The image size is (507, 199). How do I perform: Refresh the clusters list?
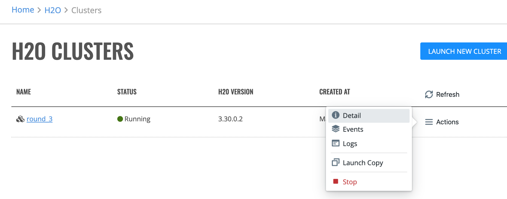(x=442, y=94)
